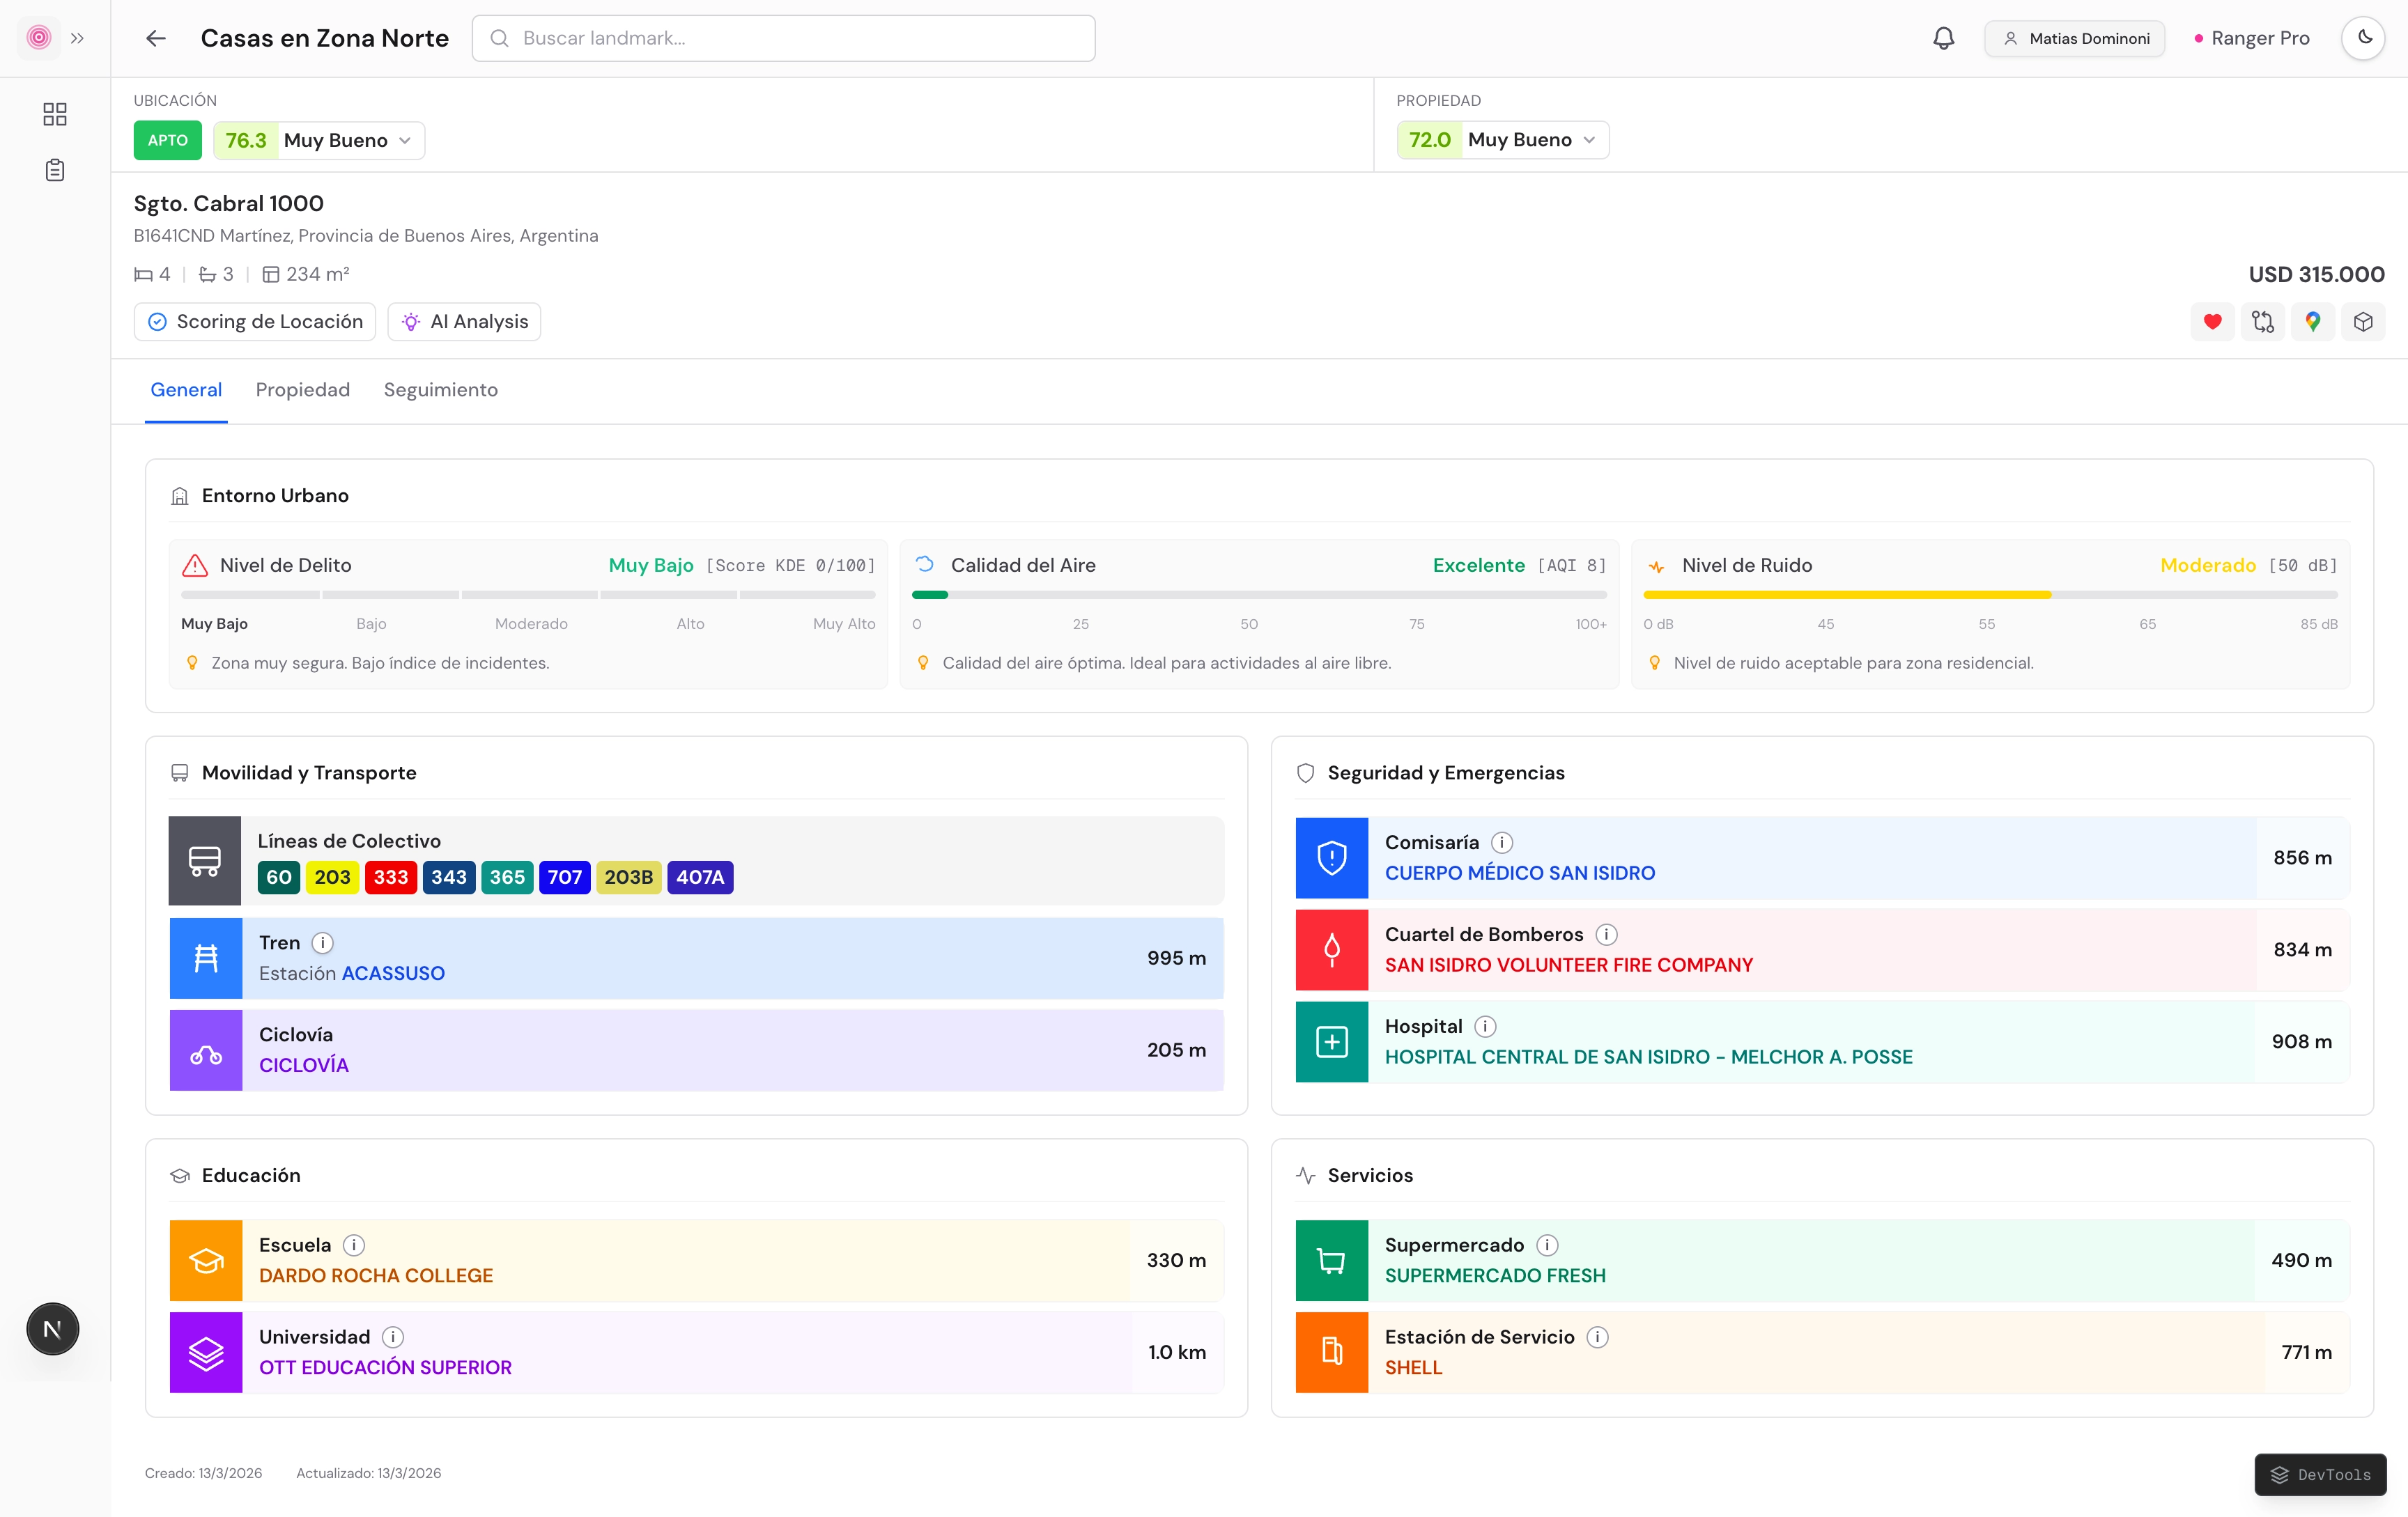Expand the 72.0 Muy Bueno property dropdown

point(1502,140)
